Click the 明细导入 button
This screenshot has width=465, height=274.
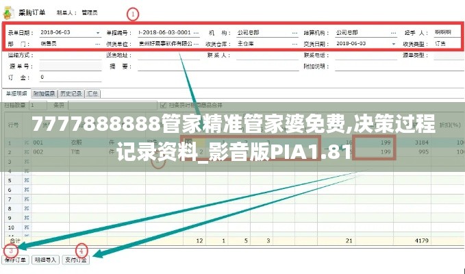coord(45,260)
